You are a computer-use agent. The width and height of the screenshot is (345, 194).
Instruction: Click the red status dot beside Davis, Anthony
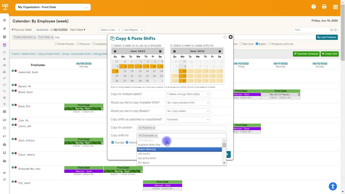[16, 139]
